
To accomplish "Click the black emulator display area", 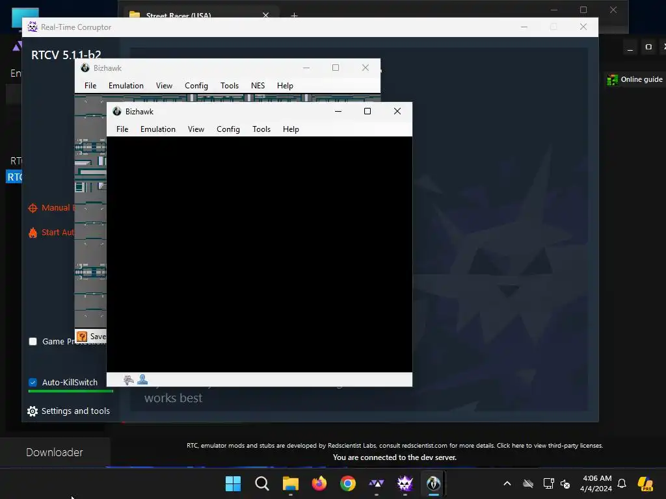I will [x=259, y=254].
